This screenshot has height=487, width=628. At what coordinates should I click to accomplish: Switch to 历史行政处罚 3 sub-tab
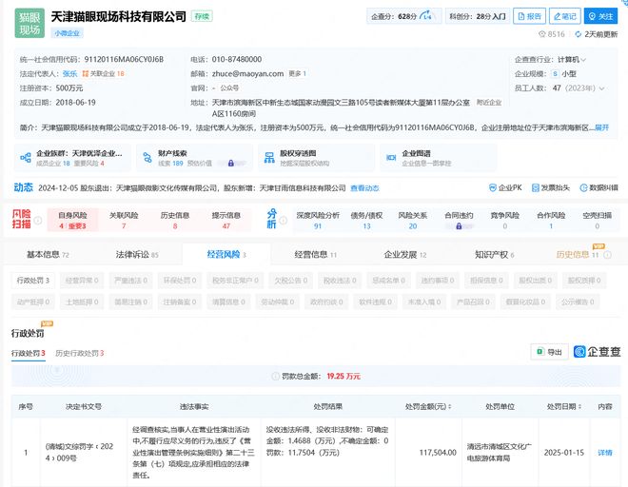[79, 353]
